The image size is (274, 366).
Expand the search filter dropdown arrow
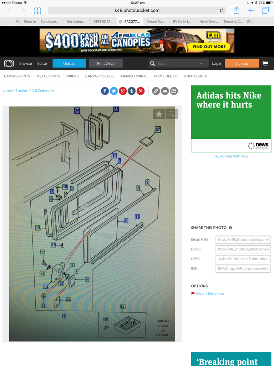tap(202, 64)
